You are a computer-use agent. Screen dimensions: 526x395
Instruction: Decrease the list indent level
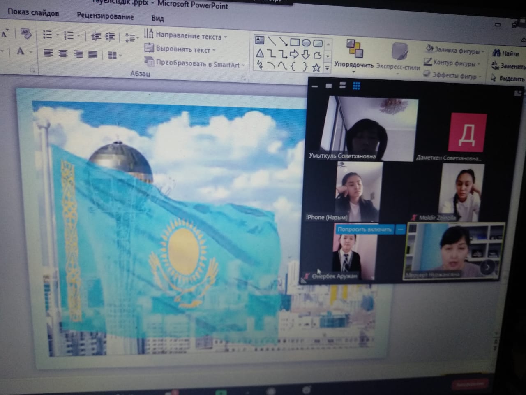(96, 37)
